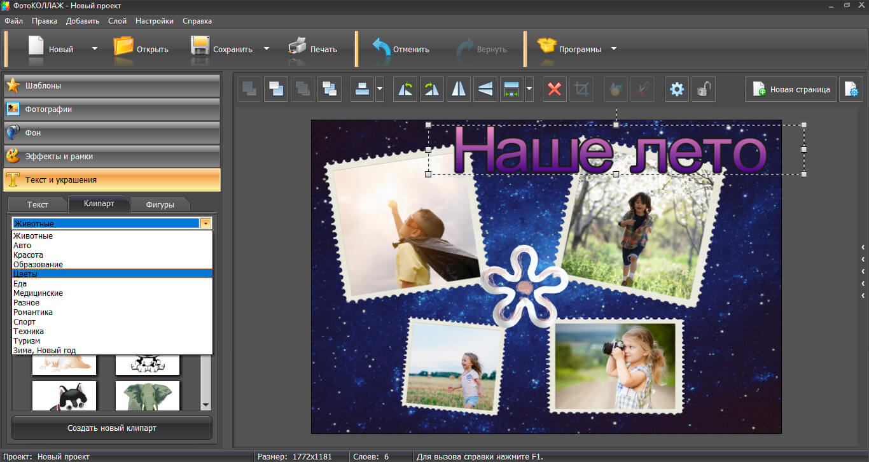Open the Добавить menu
The image size is (869, 462).
[83, 21]
